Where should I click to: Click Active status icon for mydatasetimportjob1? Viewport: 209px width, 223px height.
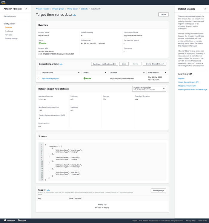(x=84, y=78)
